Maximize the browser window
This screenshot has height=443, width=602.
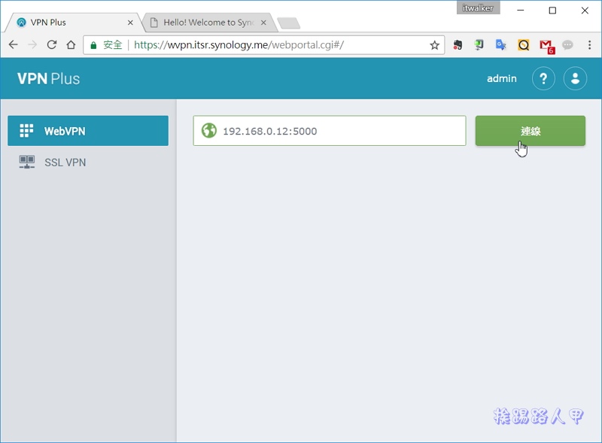click(552, 11)
